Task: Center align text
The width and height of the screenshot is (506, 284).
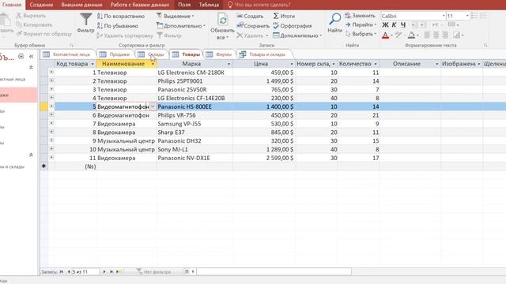Action: point(436,35)
